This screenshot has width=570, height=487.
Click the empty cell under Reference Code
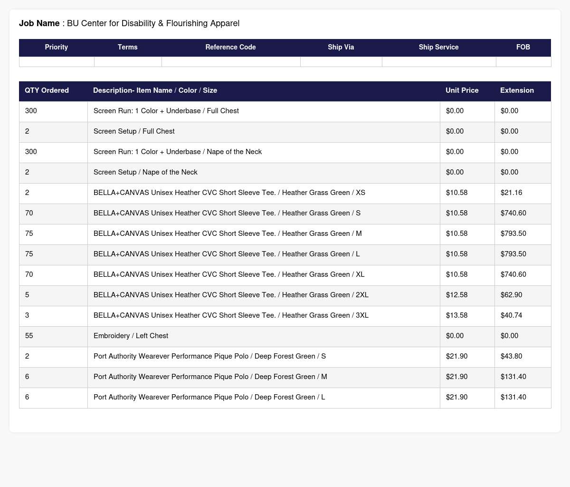(231, 62)
